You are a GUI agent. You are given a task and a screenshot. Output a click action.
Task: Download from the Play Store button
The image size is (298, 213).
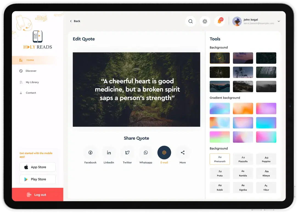pos(37,179)
